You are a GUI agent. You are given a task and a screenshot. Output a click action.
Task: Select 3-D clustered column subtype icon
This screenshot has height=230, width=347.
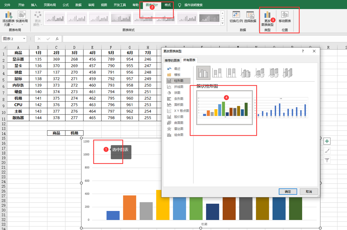pyautogui.click(x=246, y=73)
